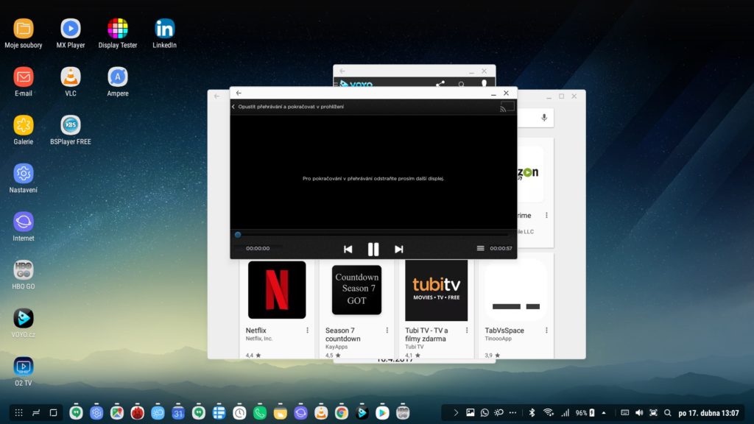Click the cast icon in the video player

(507, 107)
